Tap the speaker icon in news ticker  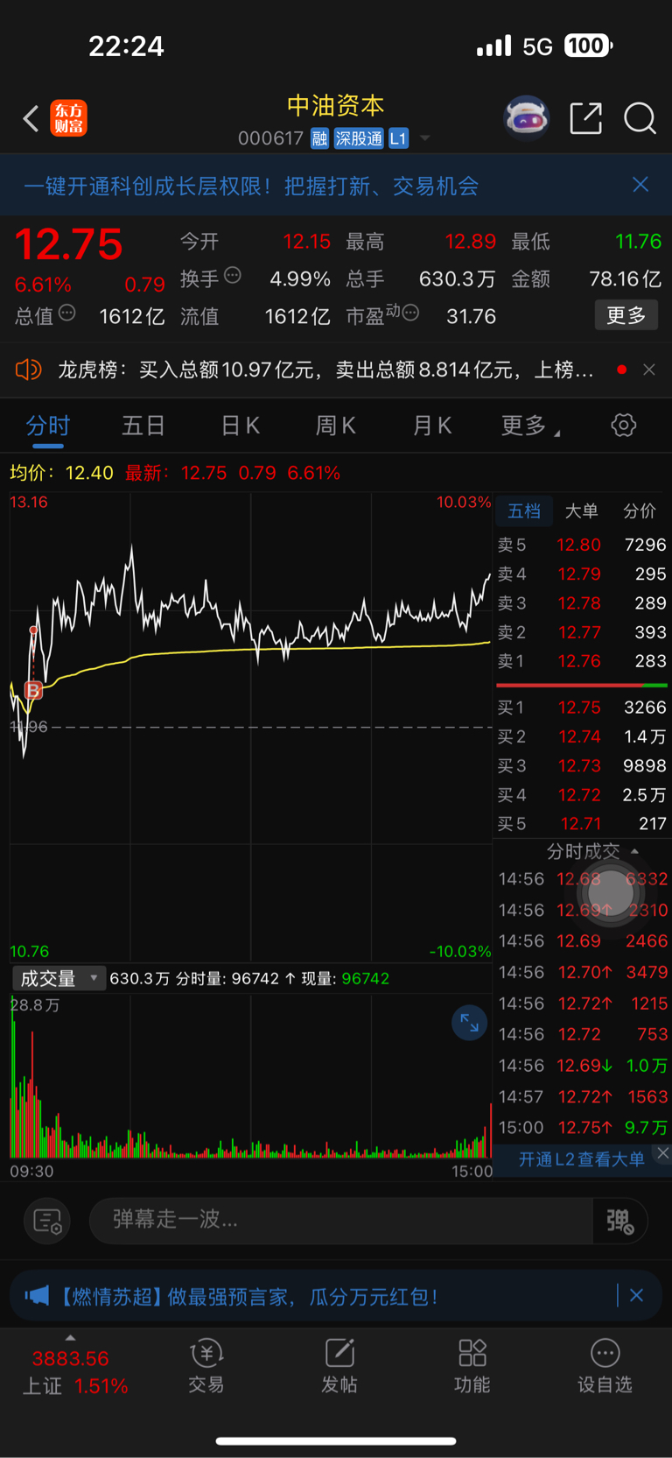(x=28, y=370)
